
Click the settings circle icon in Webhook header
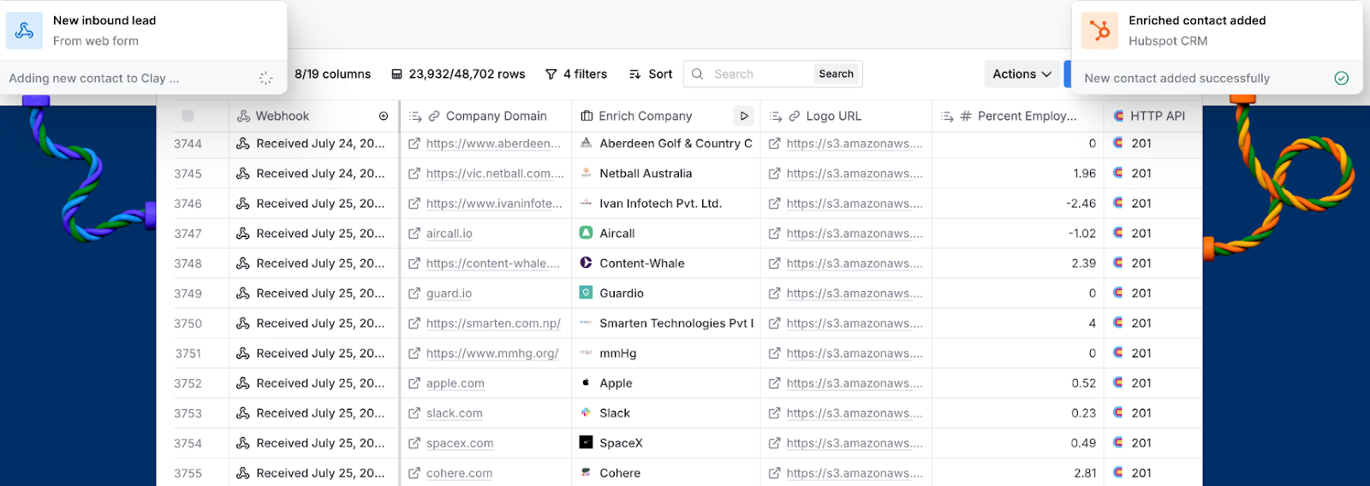click(x=384, y=116)
